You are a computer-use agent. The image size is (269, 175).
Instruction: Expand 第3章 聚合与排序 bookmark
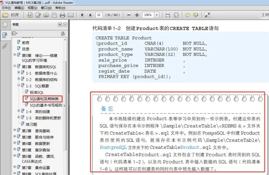pyautogui.click(x=15, y=136)
